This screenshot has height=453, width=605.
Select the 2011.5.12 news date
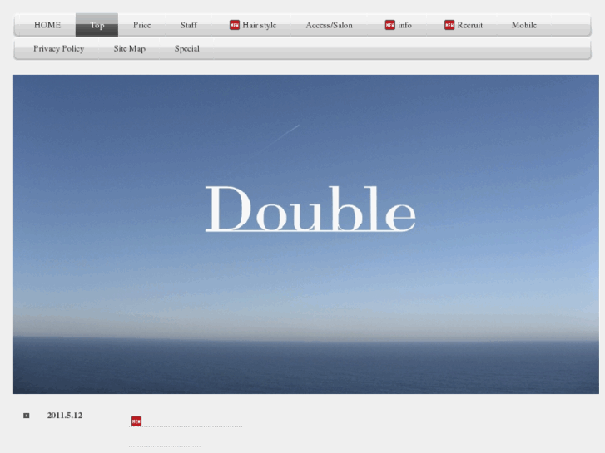coord(65,416)
